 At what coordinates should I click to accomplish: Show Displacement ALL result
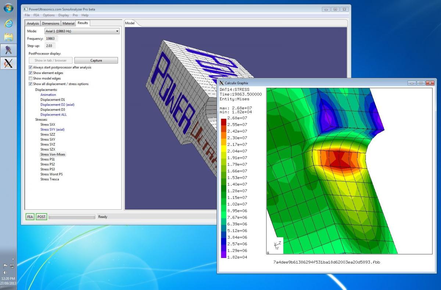[x=53, y=114]
